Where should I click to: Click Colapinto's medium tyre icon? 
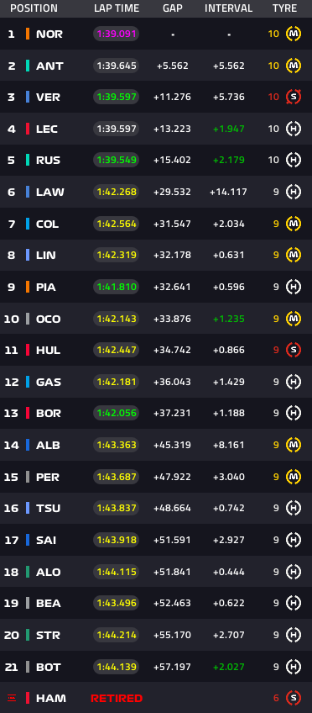tap(294, 224)
